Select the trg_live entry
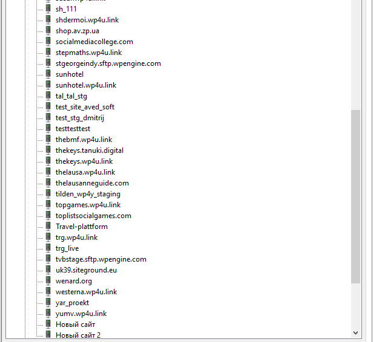Screen dimensions: 385x342 click(67, 248)
